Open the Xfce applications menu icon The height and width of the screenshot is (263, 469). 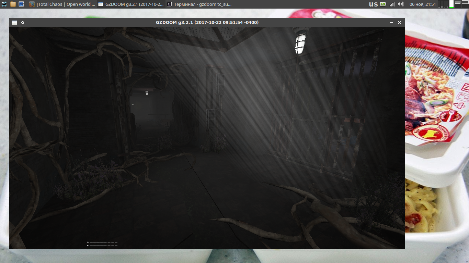4,4
